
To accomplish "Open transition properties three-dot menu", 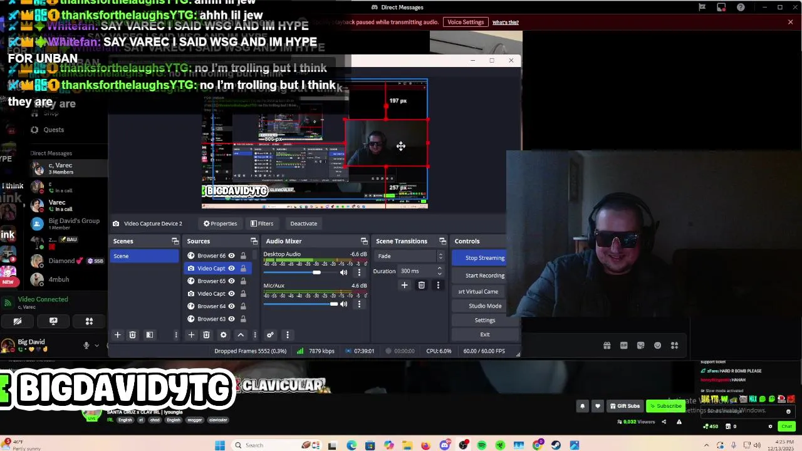I will [x=438, y=286].
